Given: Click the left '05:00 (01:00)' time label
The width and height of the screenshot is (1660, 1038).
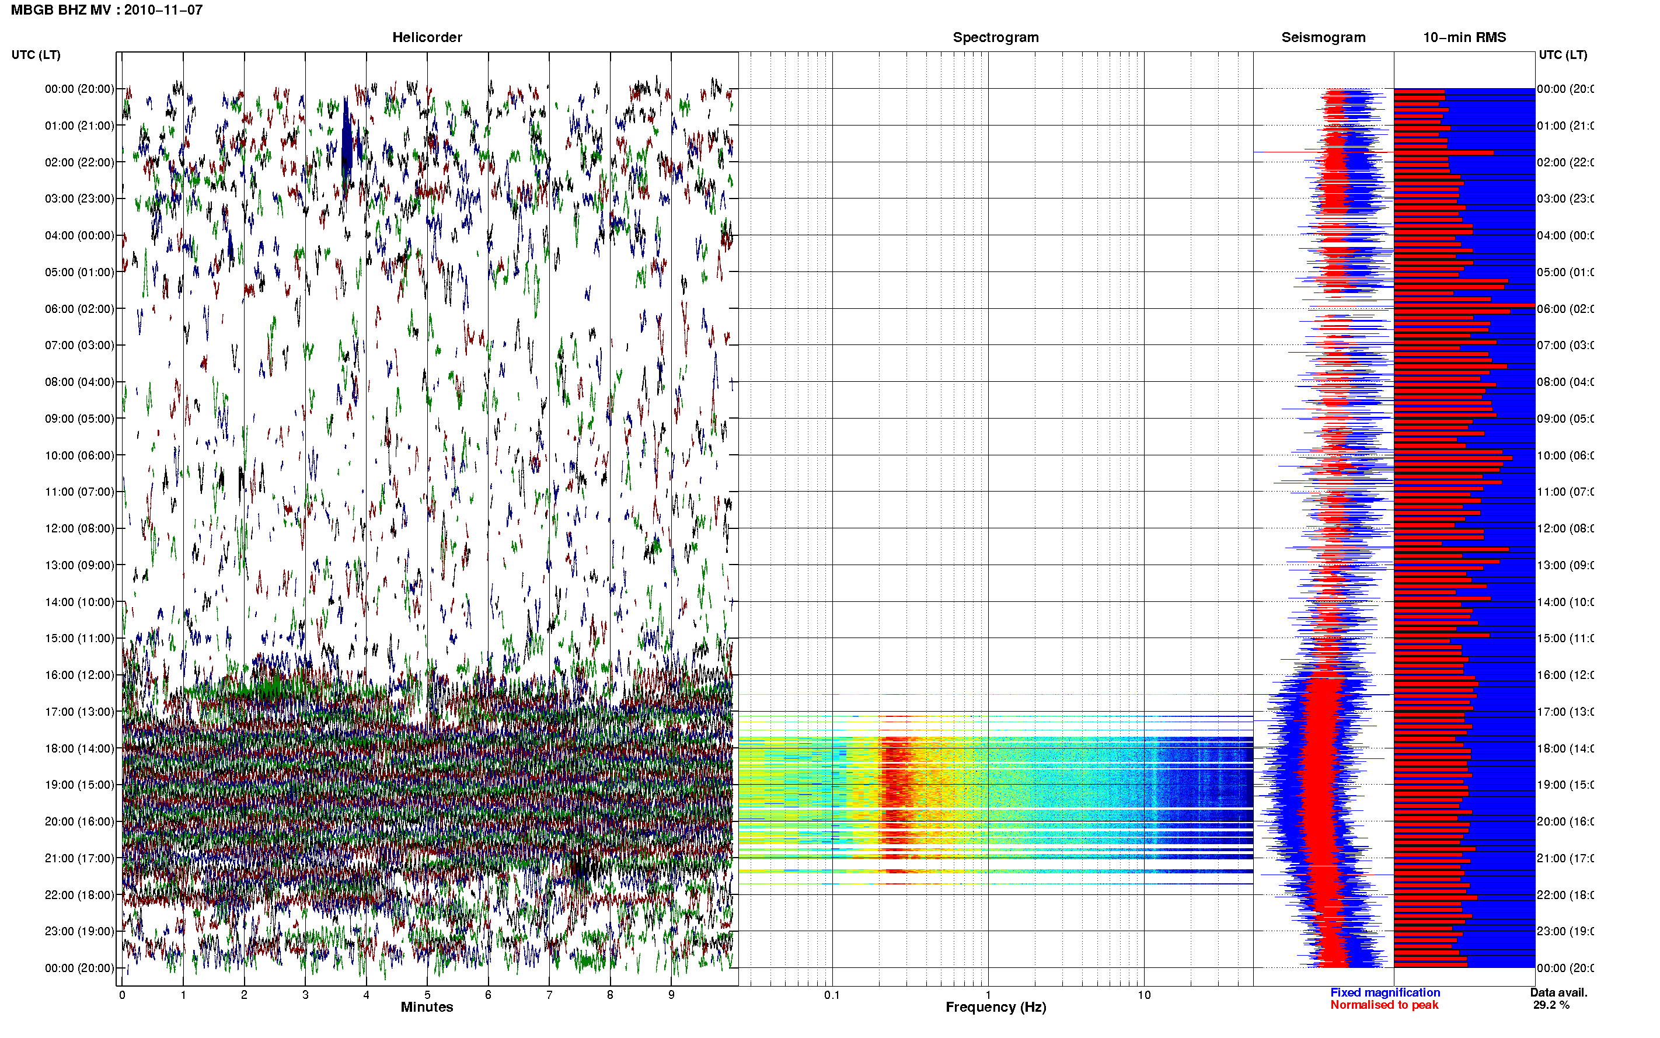Looking at the screenshot, I should coord(79,272).
